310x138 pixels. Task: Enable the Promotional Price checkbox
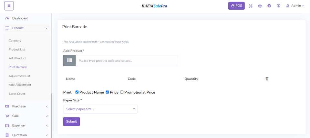[122, 92]
